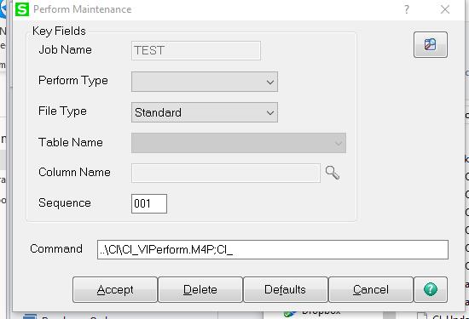The image size is (469, 319).
Task: Click the Defaults button
Action: point(286,289)
